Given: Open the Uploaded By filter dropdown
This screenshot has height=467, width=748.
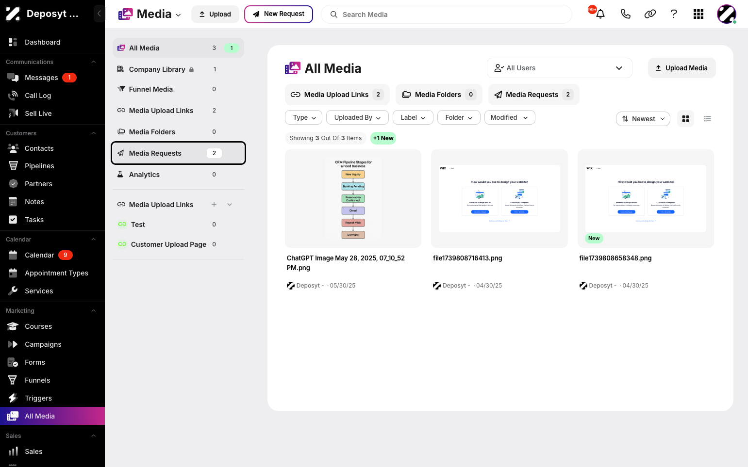Looking at the screenshot, I should pos(357,117).
